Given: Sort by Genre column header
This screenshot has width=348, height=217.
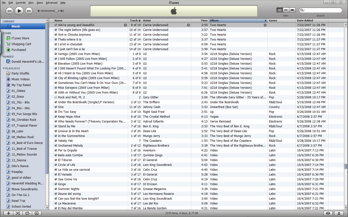Looking at the screenshot, I should tap(282, 21).
